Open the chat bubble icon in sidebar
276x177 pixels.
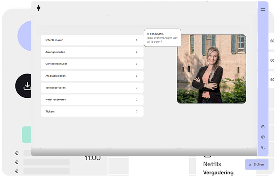coord(263,137)
